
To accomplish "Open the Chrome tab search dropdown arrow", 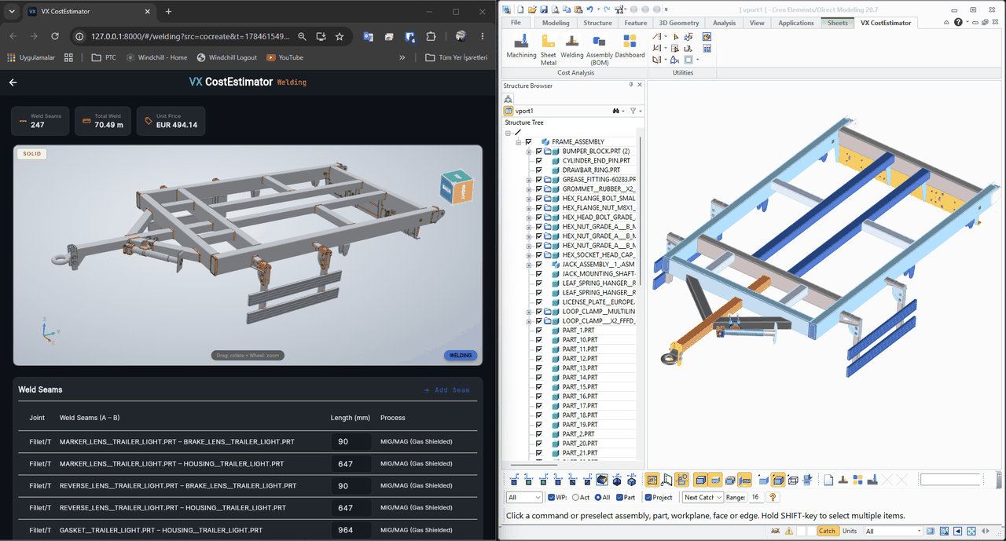I will tap(13, 12).
